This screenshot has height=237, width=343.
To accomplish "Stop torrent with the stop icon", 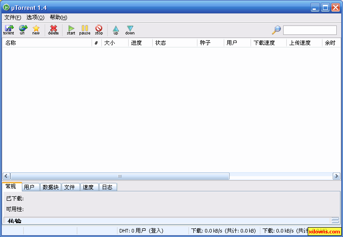I will pyautogui.click(x=99, y=30).
